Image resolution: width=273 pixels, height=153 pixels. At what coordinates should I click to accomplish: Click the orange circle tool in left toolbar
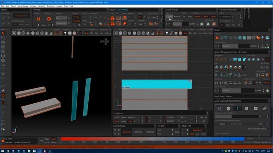3,95
